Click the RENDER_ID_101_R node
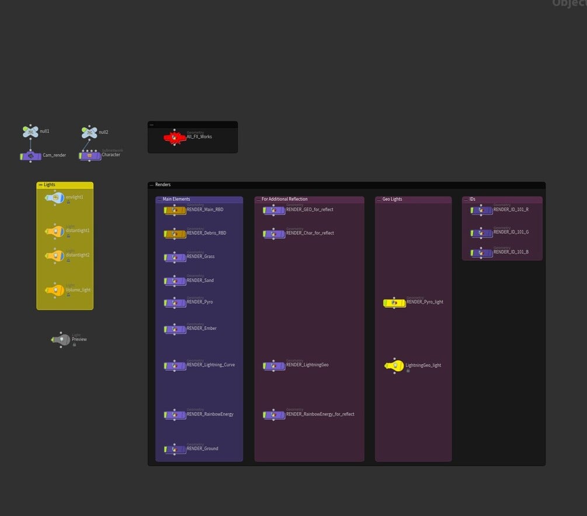Image resolution: width=587 pixels, height=516 pixels. [x=481, y=211]
